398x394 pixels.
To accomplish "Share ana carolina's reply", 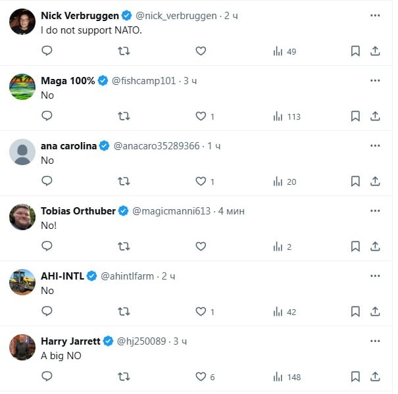I will point(375,182).
